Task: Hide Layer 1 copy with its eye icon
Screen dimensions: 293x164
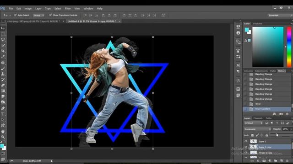Action: pyautogui.click(x=246, y=147)
